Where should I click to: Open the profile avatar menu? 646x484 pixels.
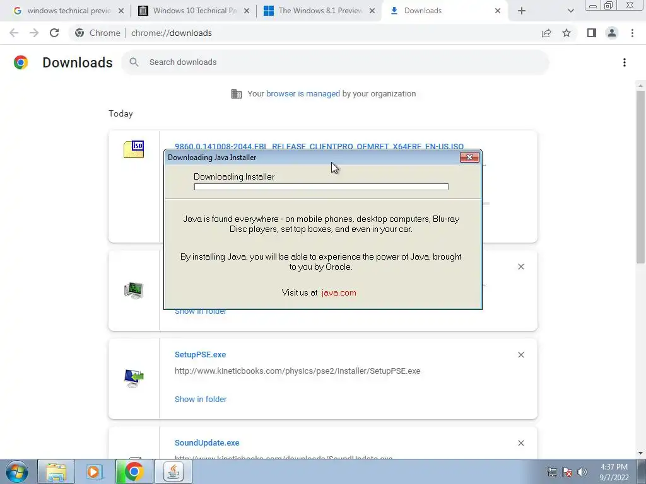pyautogui.click(x=612, y=33)
